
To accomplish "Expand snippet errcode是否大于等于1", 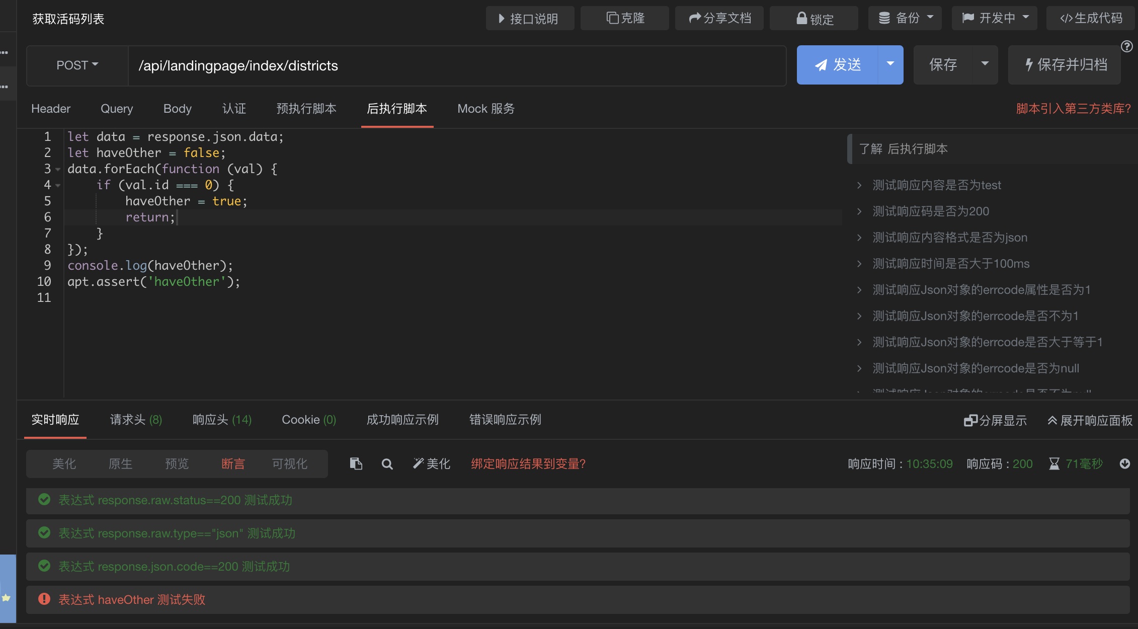I will (x=987, y=342).
